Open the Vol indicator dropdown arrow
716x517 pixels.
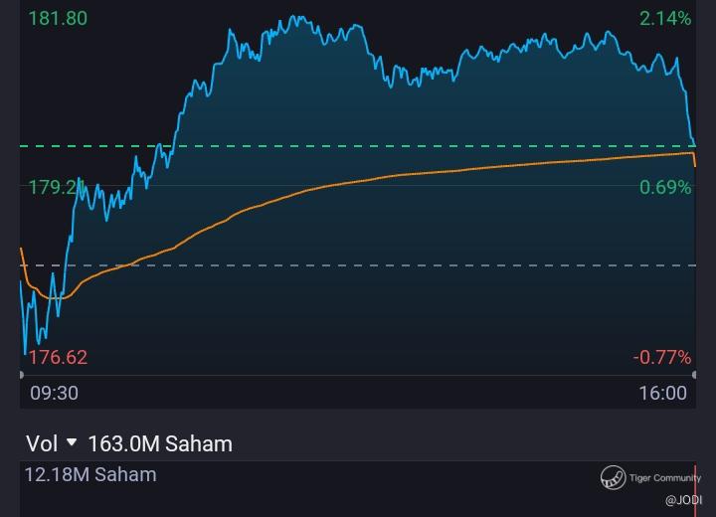click(71, 442)
